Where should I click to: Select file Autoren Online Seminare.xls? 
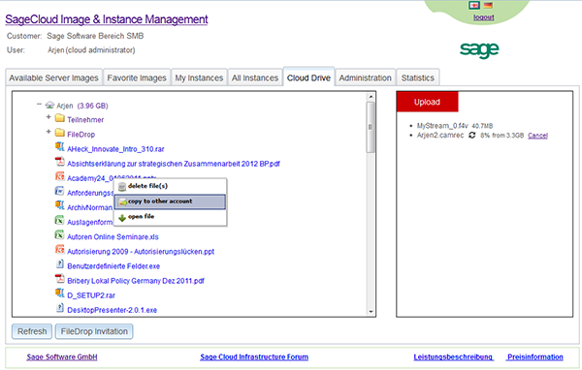(x=113, y=236)
